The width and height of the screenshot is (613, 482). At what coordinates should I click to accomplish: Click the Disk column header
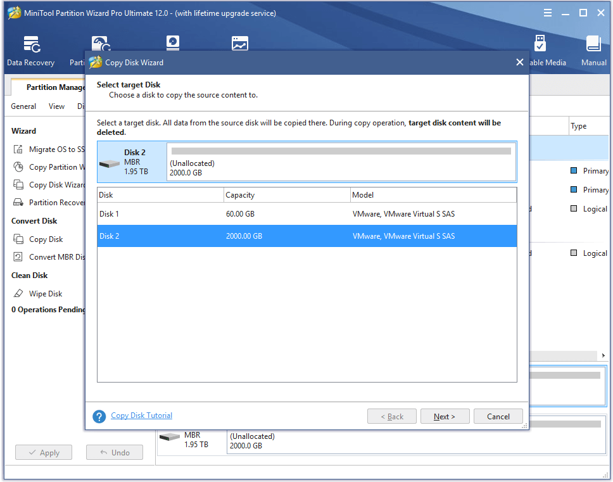[160, 194]
